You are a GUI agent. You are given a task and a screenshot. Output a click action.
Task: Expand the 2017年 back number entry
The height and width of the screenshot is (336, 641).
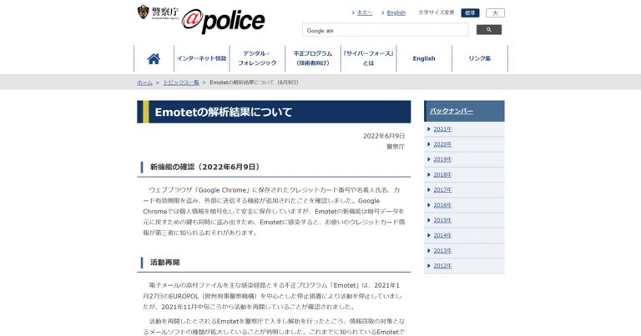tap(442, 190)
